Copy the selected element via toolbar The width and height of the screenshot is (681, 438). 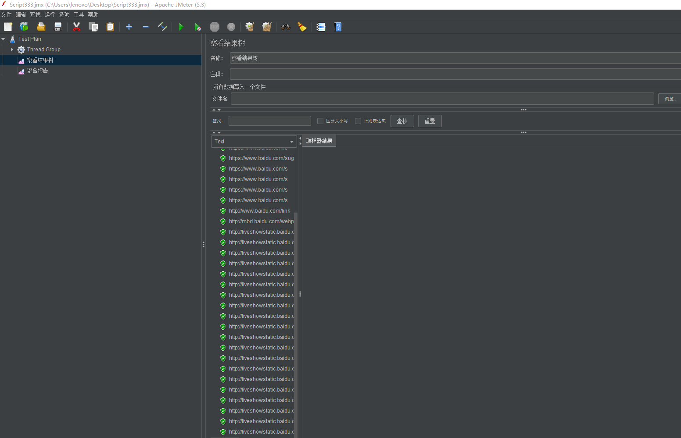pos(93,27)
